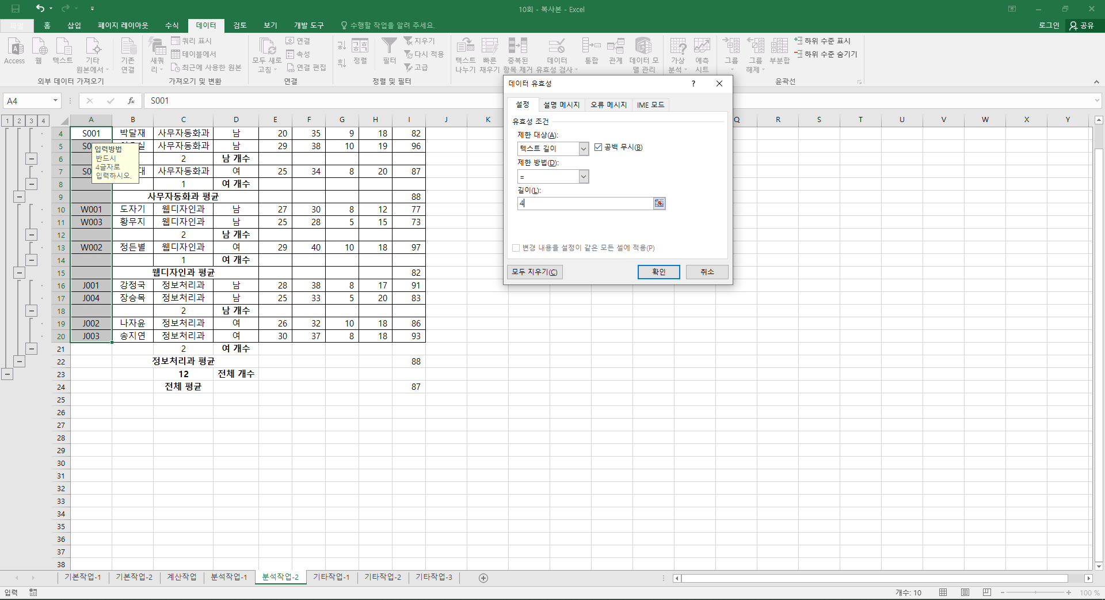The image size is (1105, 600).
Task: Click the 모두 지우기 button
Action: [535, 272]
